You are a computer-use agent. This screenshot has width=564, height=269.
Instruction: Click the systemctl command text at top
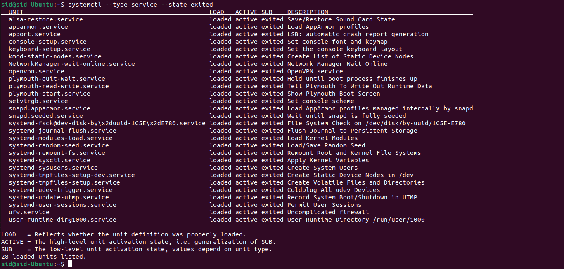pos(140,5)
